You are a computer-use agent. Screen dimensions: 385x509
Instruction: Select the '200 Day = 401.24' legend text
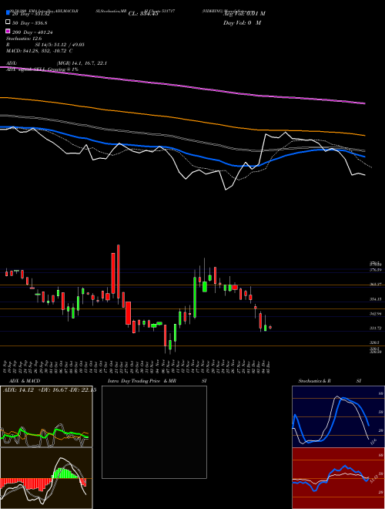tap(32, 32)
